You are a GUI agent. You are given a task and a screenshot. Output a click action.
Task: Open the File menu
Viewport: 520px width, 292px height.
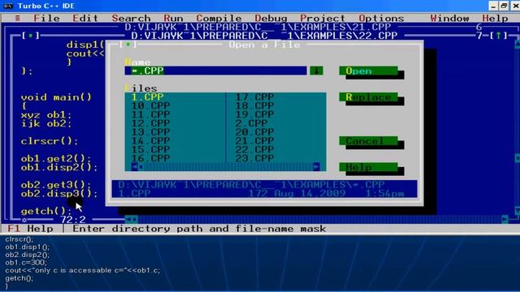pos(46,18)
